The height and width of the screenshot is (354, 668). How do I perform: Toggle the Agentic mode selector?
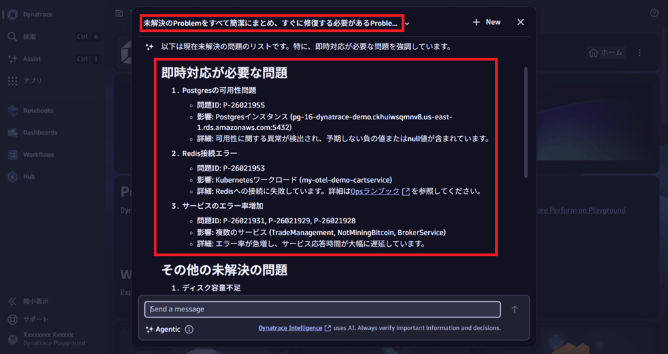(163, 329)
